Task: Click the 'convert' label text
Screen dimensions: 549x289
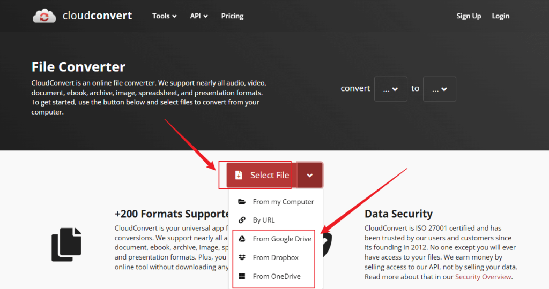Action: 355,88
